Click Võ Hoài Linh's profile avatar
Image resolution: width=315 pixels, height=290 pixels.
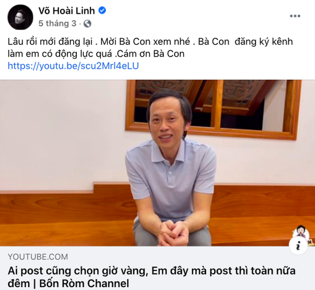[20, 17]
